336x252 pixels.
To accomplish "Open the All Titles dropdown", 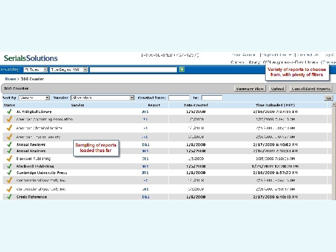I will 35,70.
